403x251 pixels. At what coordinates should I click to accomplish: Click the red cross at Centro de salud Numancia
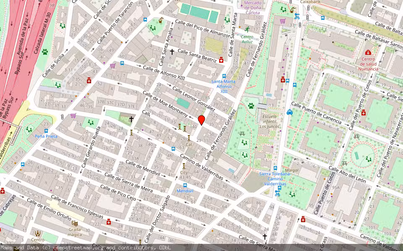pos(368,53)
